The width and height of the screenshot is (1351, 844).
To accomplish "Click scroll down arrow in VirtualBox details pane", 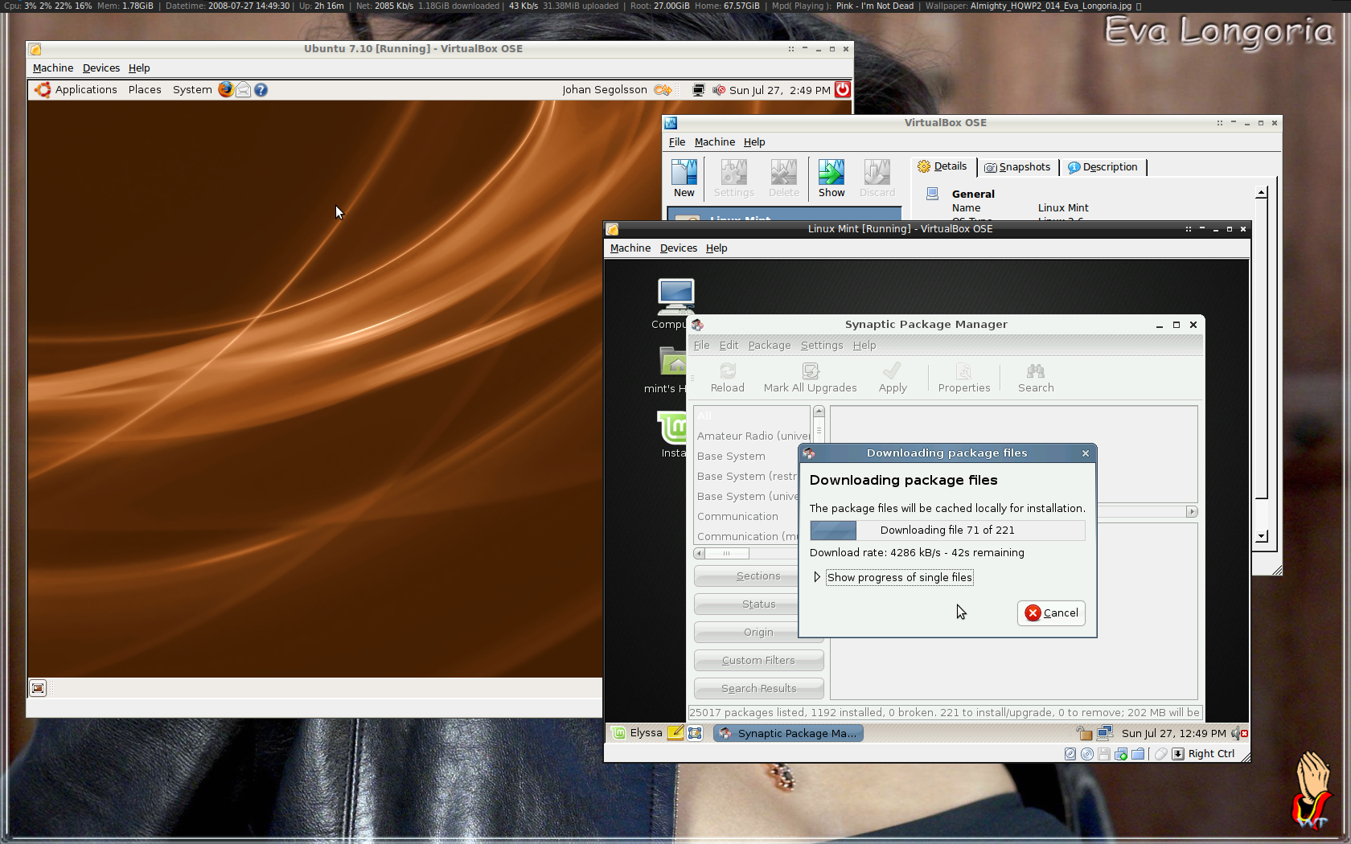I will coord(1262,536).
